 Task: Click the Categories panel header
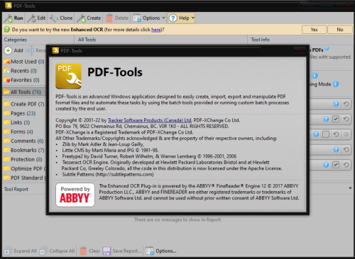(16, 40)
